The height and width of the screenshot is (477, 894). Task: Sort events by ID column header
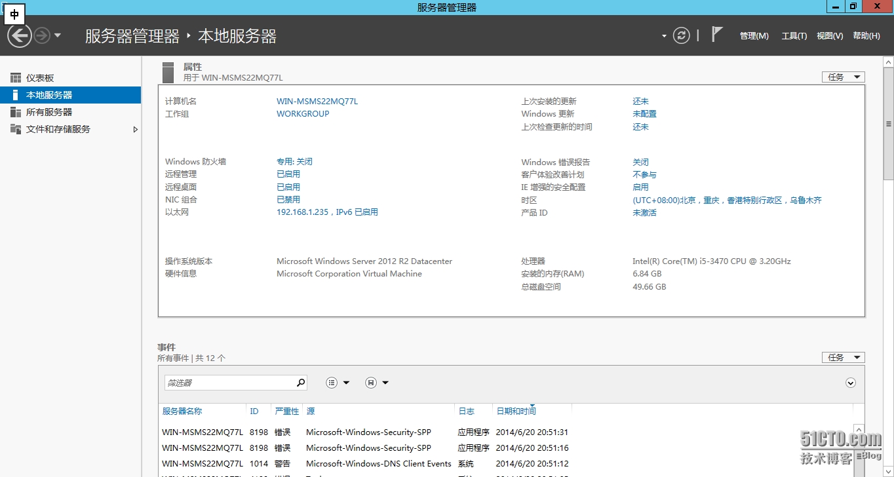point(254,411)
